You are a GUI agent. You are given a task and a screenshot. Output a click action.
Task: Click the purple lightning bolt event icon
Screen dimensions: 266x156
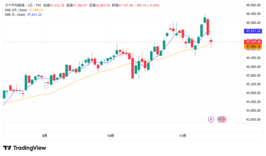point(211,119)
